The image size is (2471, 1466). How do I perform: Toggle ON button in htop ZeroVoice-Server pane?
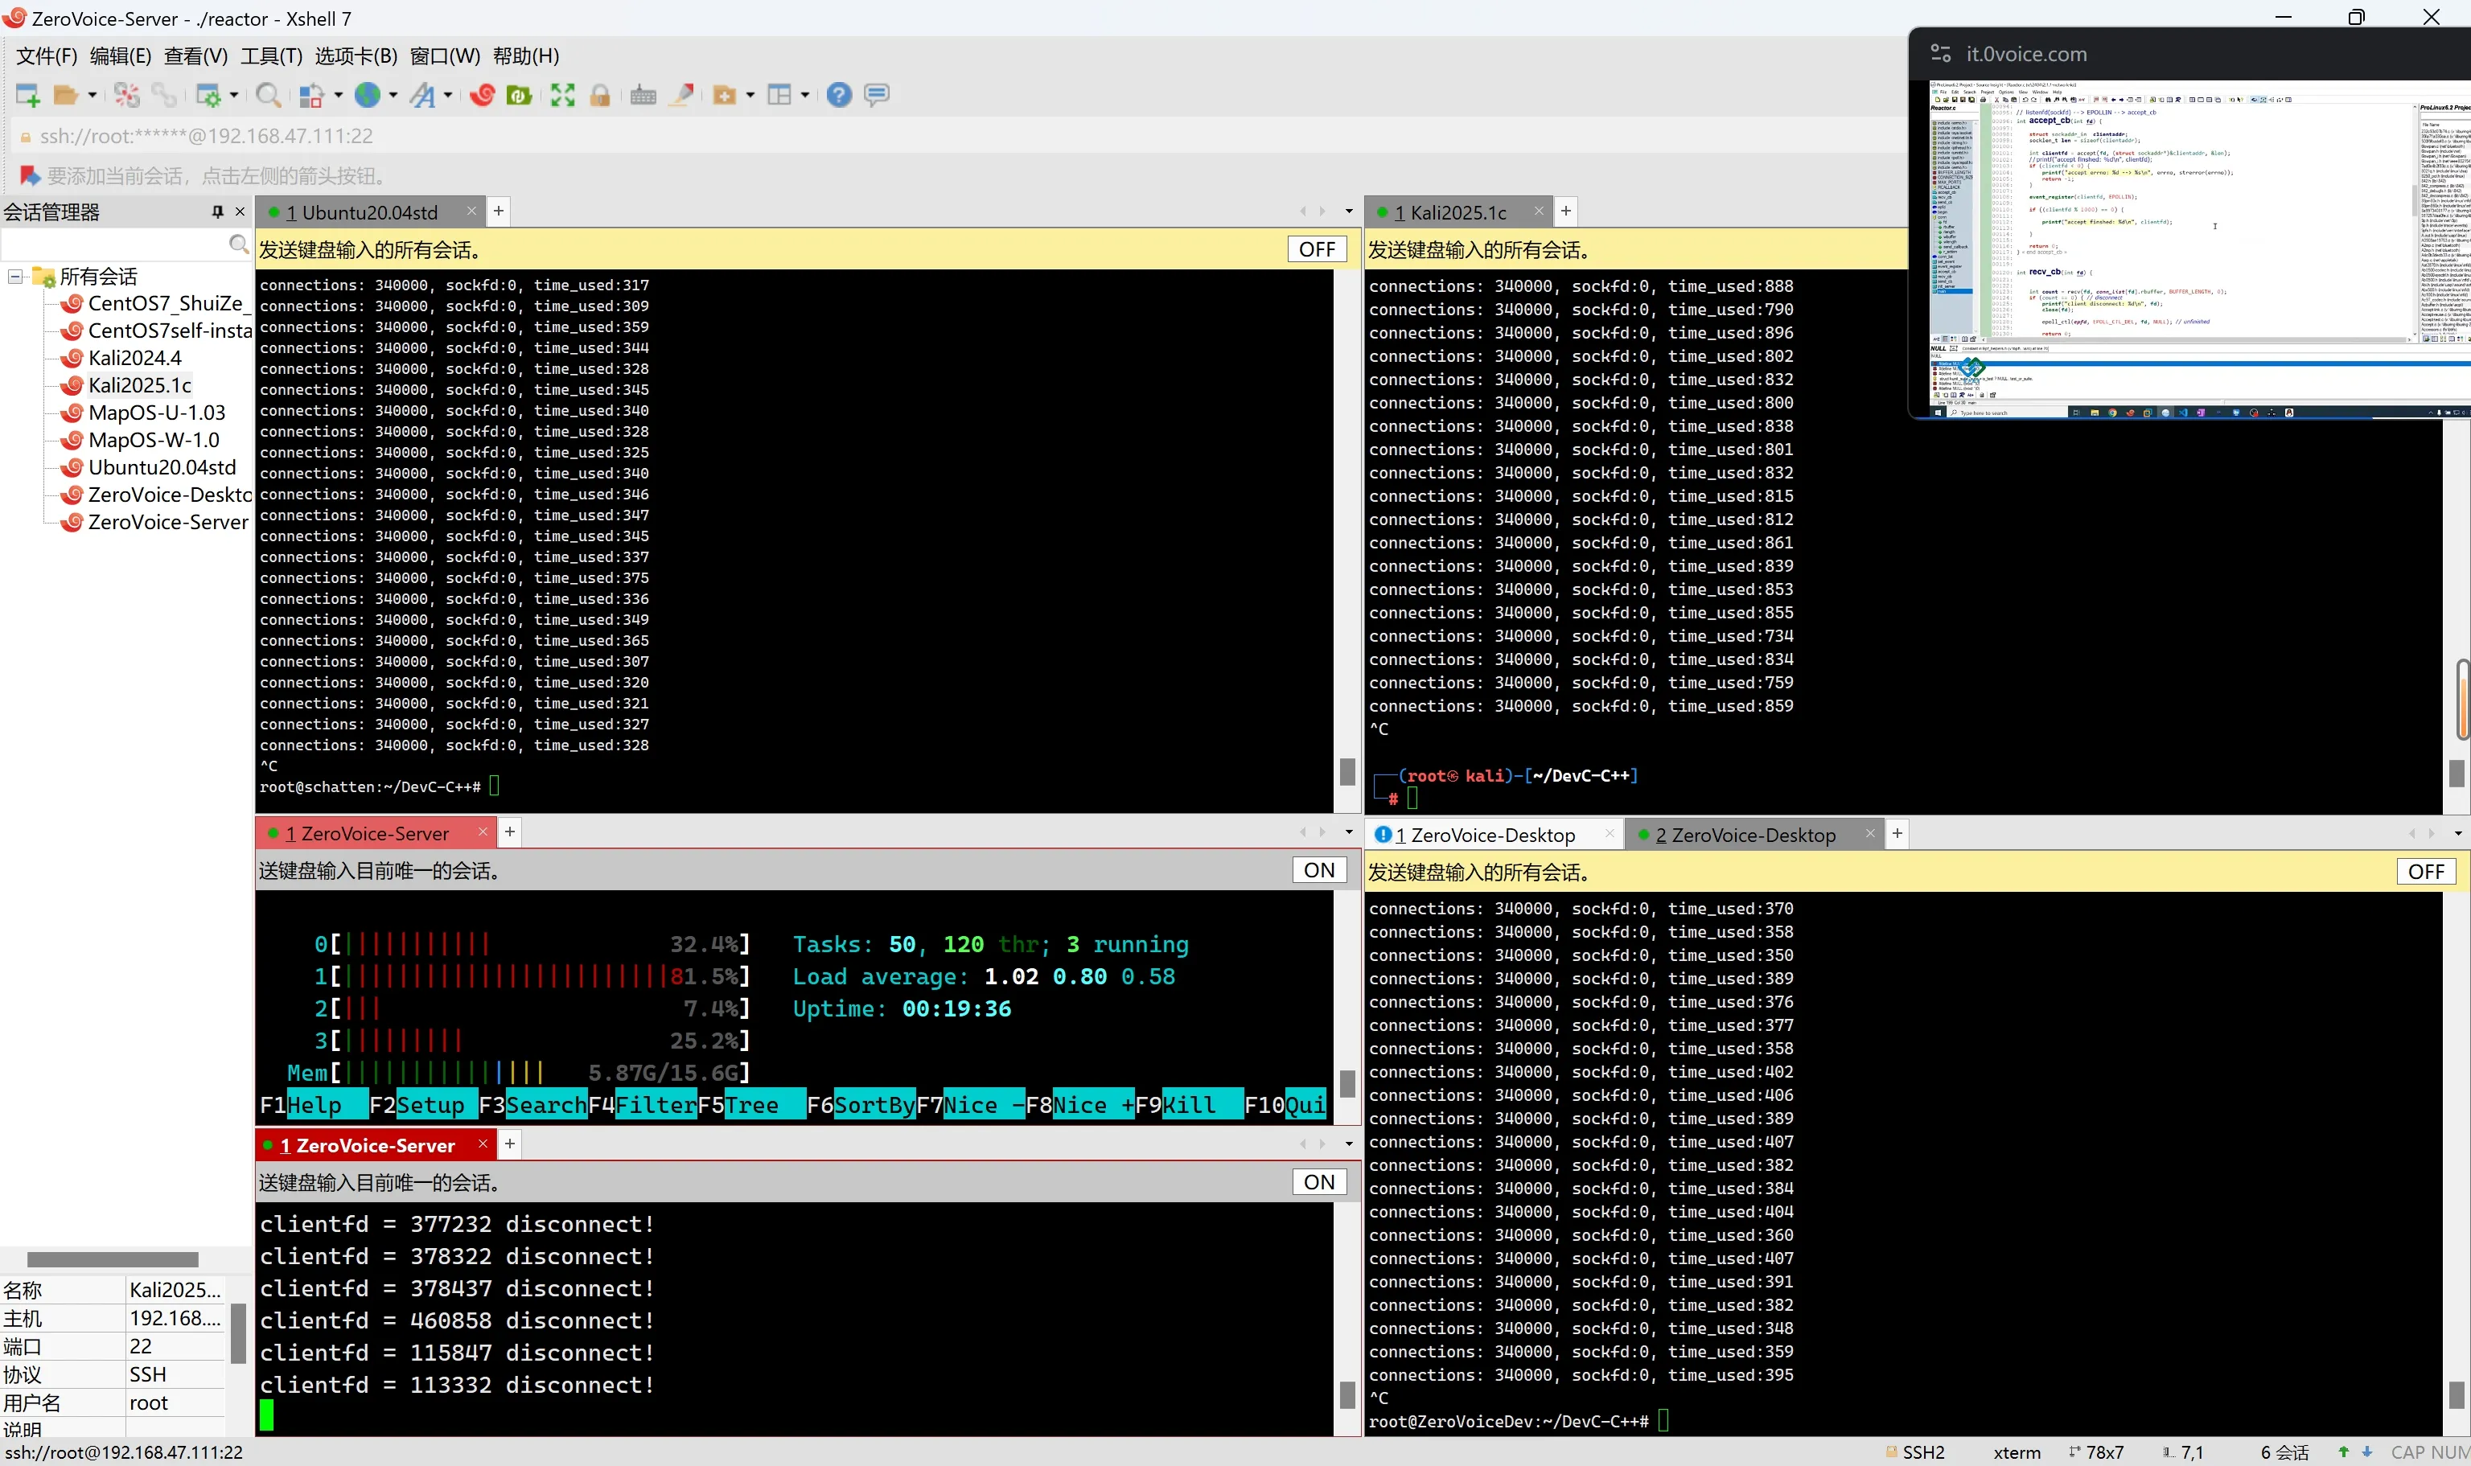point(1318,870)
